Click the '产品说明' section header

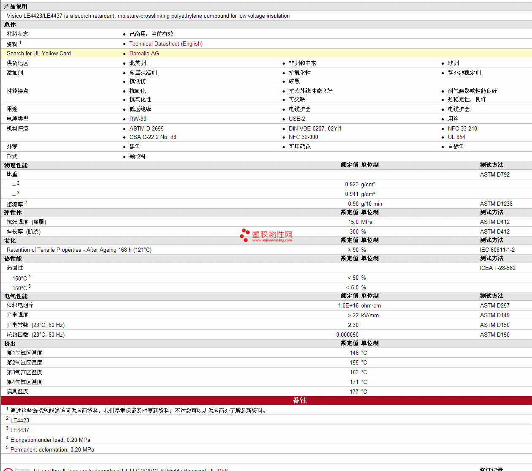point(16,7)
